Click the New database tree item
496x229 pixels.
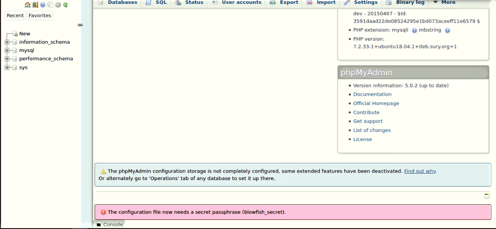click(25, 34)
